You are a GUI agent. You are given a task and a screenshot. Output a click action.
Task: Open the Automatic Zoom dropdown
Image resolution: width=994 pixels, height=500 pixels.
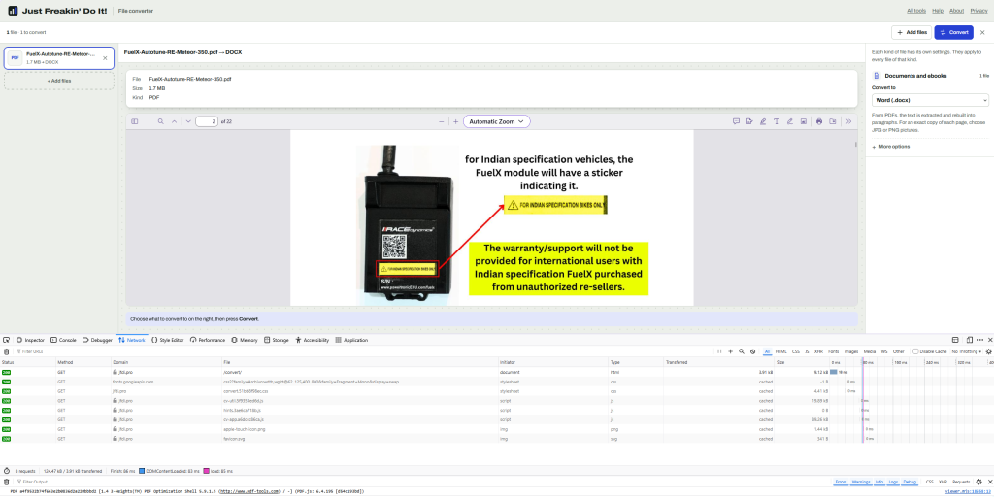pyautogui.click(x=496, y=121)
